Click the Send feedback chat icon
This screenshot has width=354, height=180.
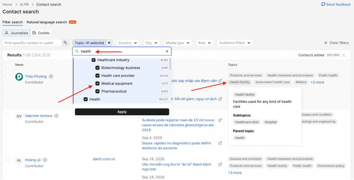(x=323, y=4)
